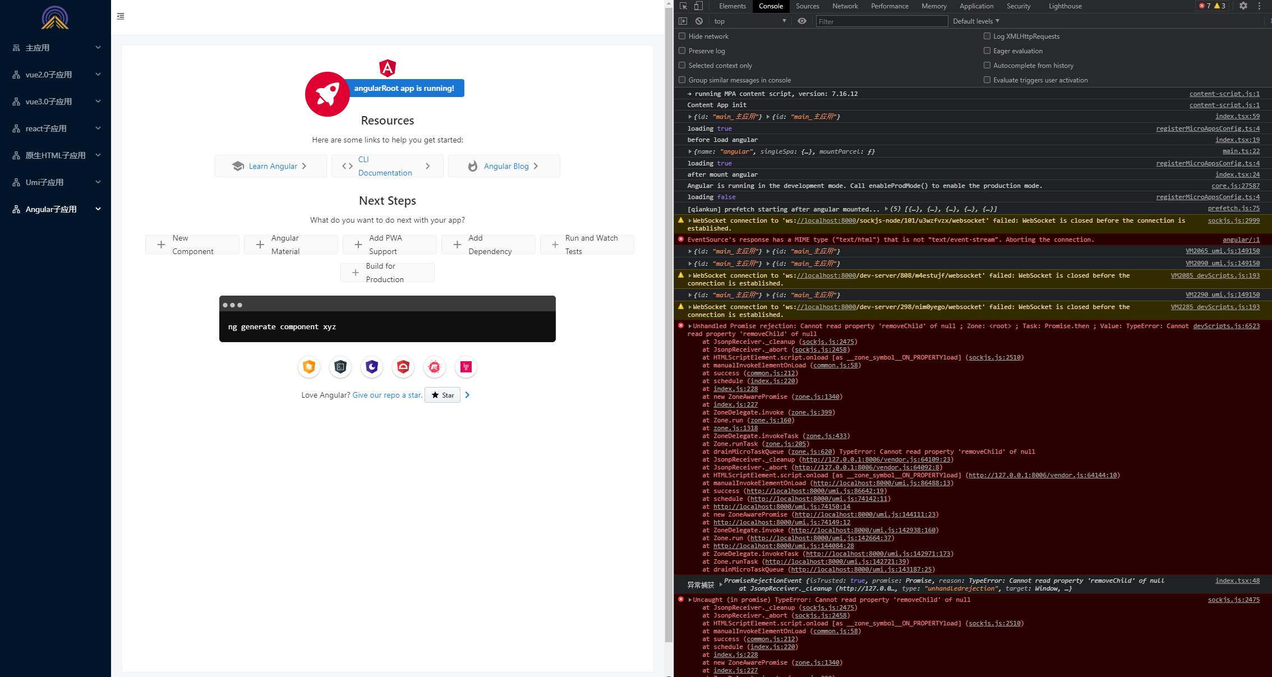Image resolution: width=1272 pixels, height=677 pixels.
Task: Click the code brackets CLI icon
Action: 347,166
